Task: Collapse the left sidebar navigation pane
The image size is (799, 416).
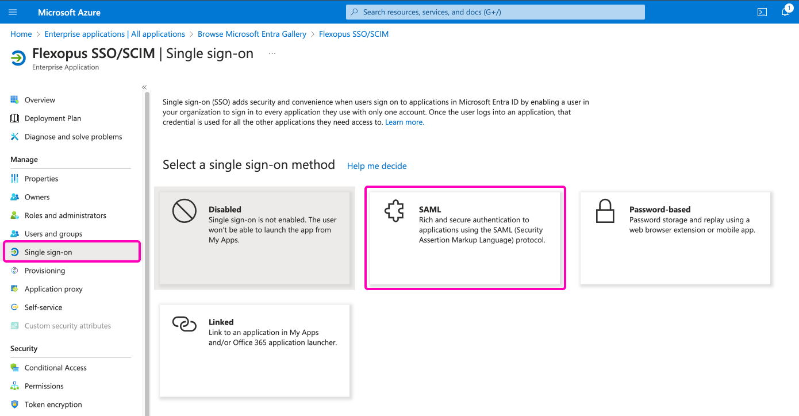Action: coord(144,87)
